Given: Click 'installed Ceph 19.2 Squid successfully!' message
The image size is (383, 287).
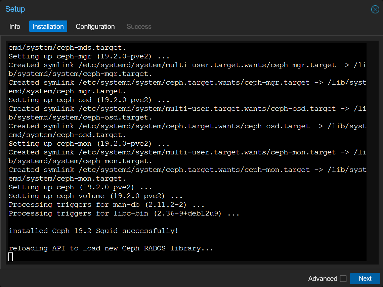Looking at the screenshot, I should click(93, 231).
